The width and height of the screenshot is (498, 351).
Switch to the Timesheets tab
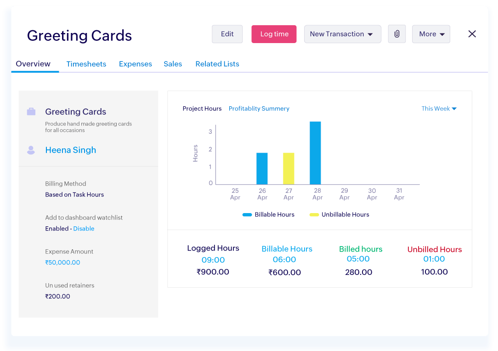pos(86,64)
